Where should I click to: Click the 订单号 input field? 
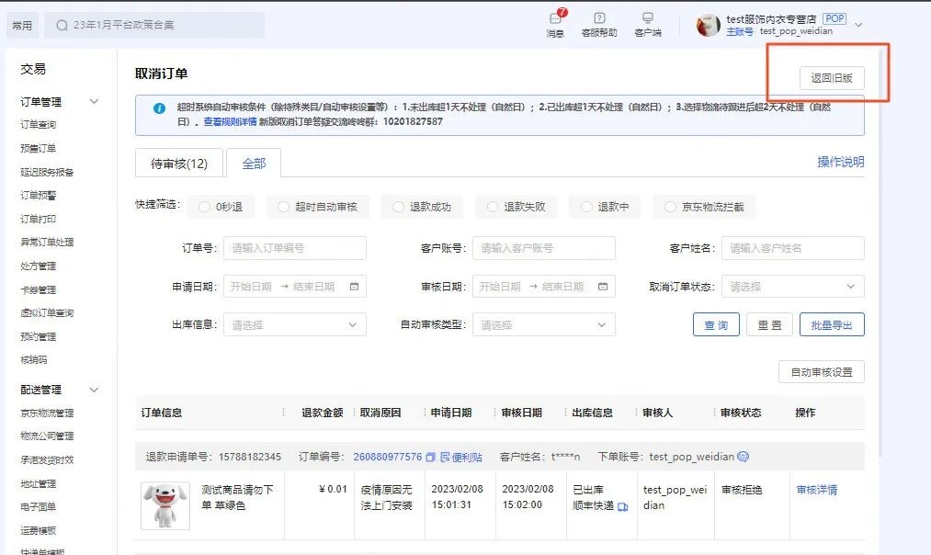(294, 248)
